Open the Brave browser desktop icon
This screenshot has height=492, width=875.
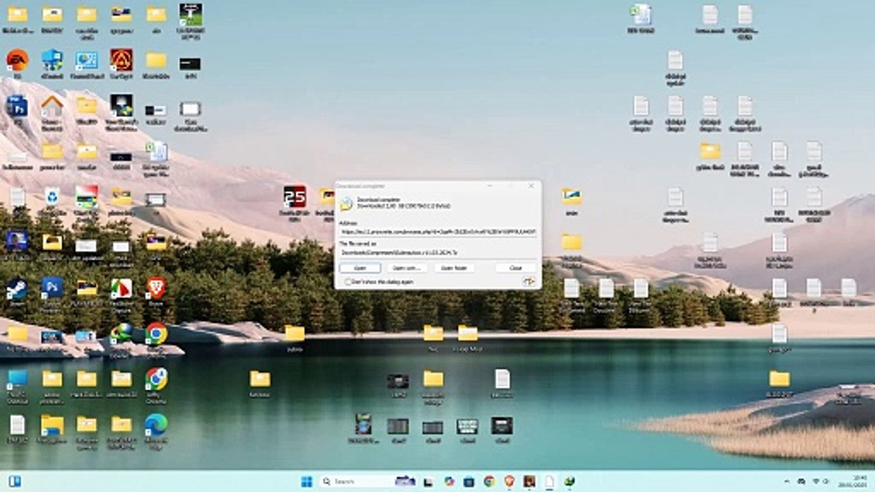click(156, 288)
